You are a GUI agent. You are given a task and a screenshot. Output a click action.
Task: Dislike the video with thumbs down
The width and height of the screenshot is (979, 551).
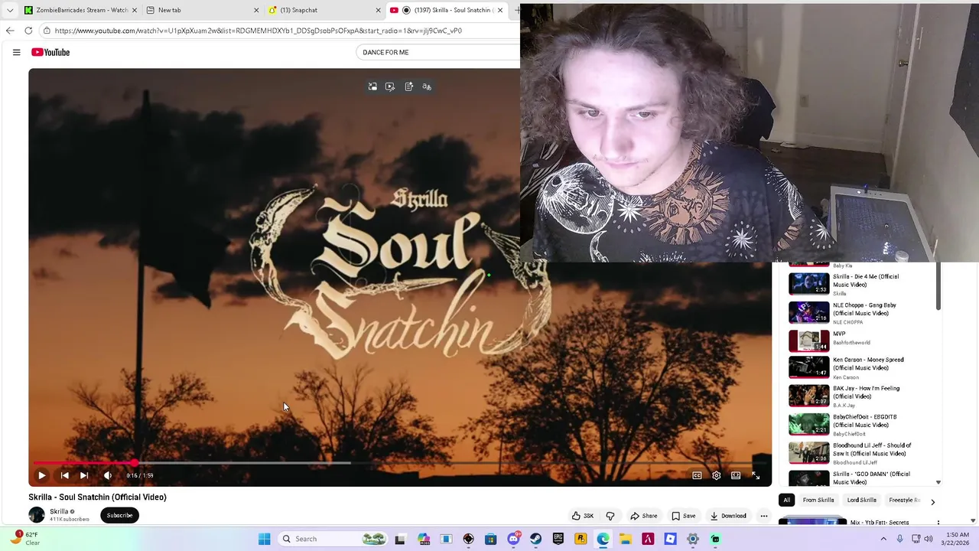pyautogui.click(x=610, y=516)
